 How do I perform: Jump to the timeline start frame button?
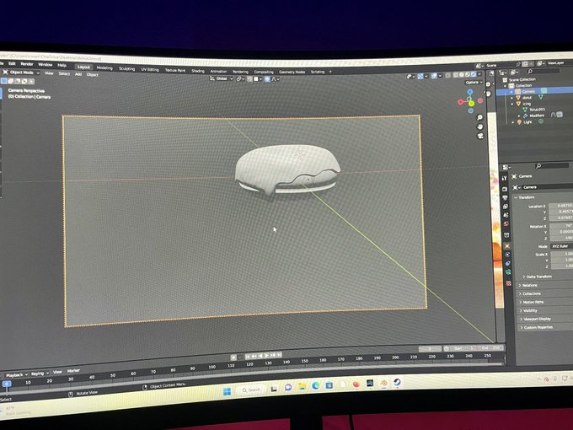point(248,356)
